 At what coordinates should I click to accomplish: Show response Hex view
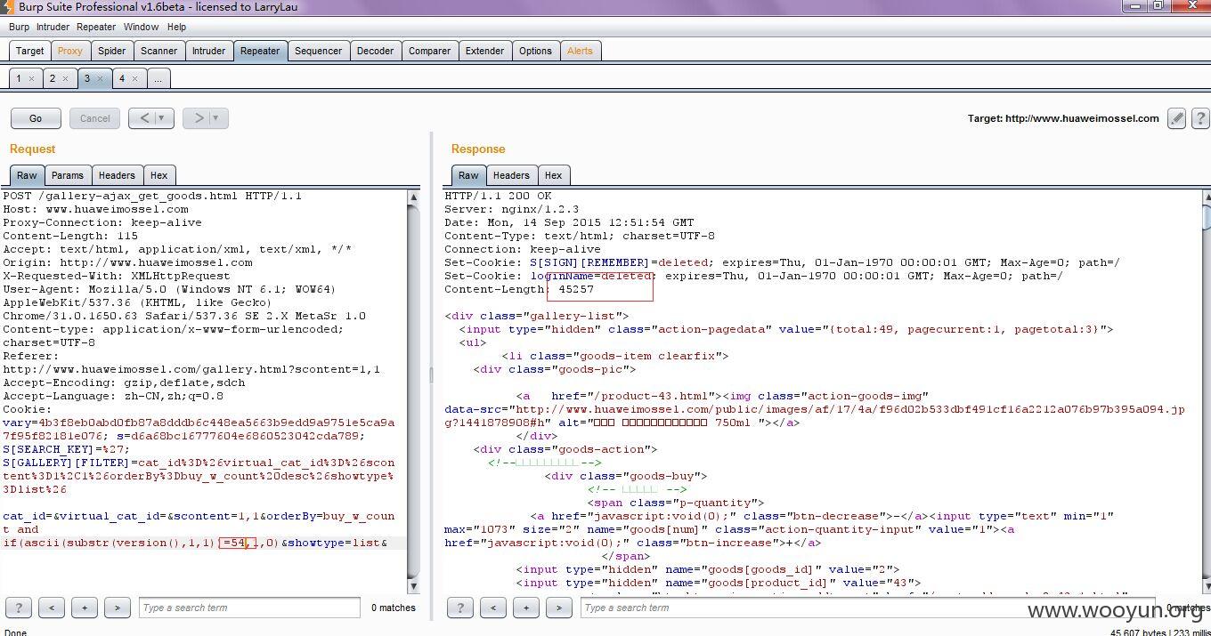click(x=553, y=175)
